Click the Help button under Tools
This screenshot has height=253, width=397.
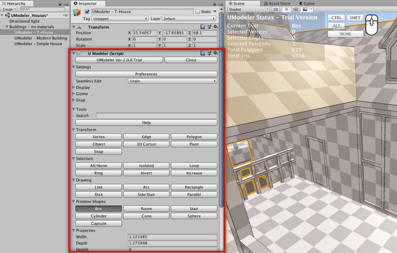click(146, 123)
